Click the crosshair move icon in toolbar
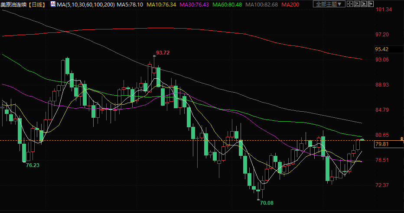 (349, 4)
